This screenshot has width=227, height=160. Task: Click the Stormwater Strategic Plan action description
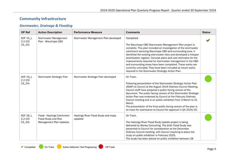coord(53,77)
